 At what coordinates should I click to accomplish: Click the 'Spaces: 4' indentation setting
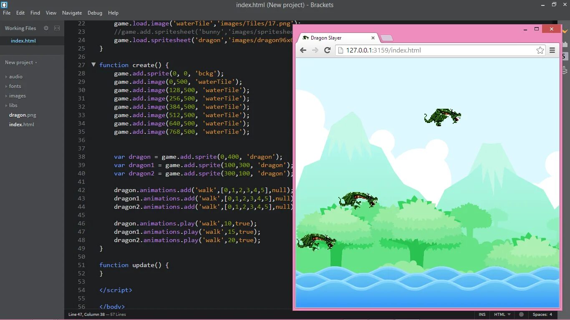click(x=542, y=315)
